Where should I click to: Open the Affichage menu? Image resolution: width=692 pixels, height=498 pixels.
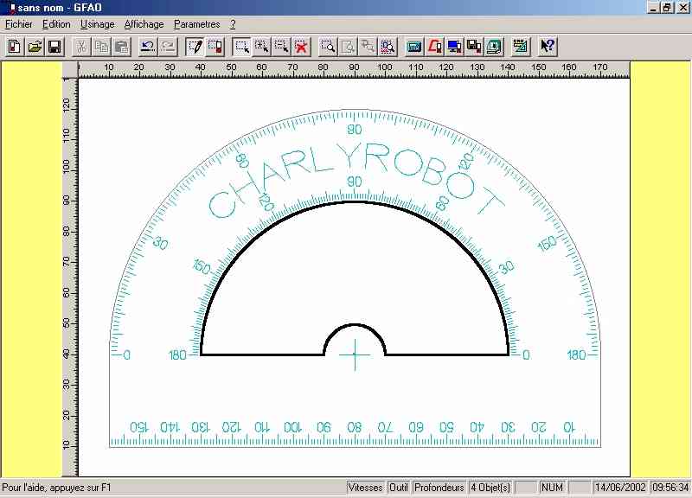(x=144, y=24)
